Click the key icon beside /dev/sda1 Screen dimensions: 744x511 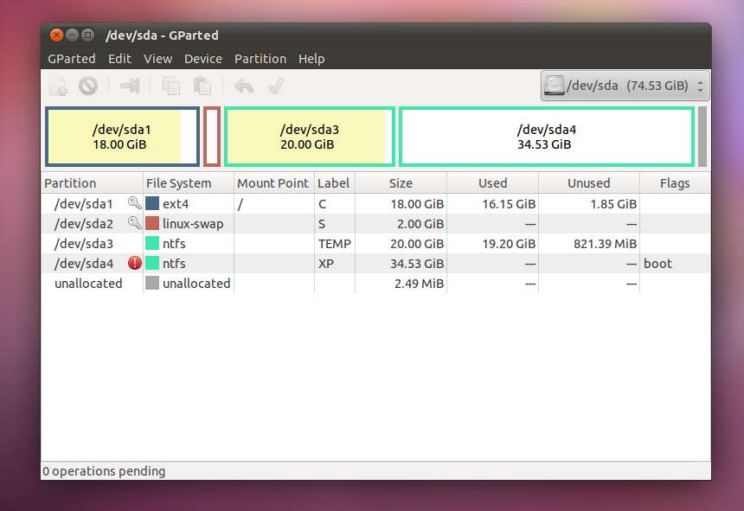click(x=134, y=203)
